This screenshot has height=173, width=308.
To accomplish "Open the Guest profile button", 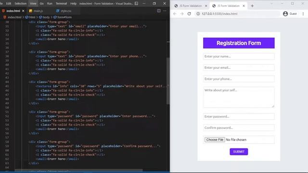I will coord(290,14).
